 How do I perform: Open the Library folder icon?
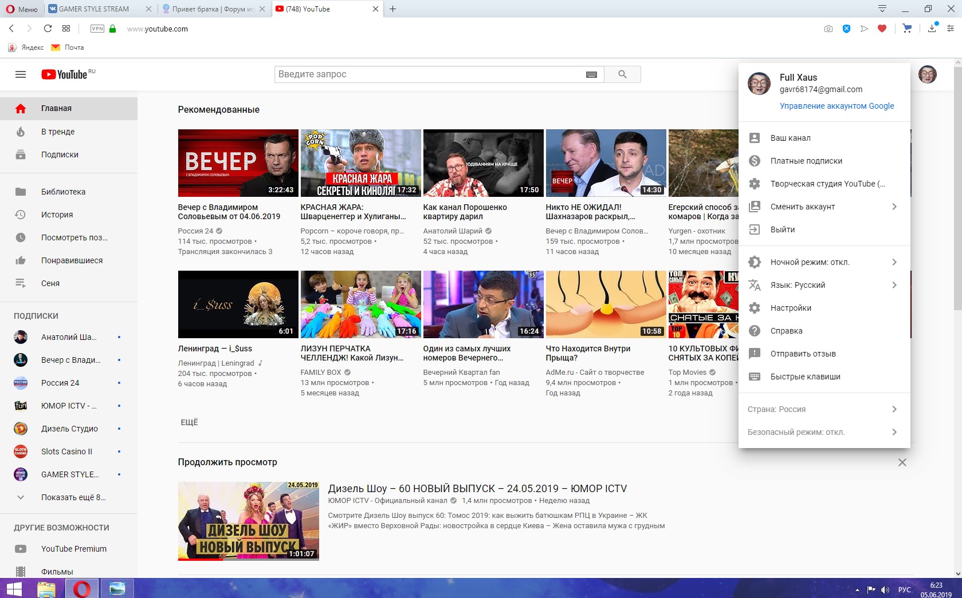point(21,192)
